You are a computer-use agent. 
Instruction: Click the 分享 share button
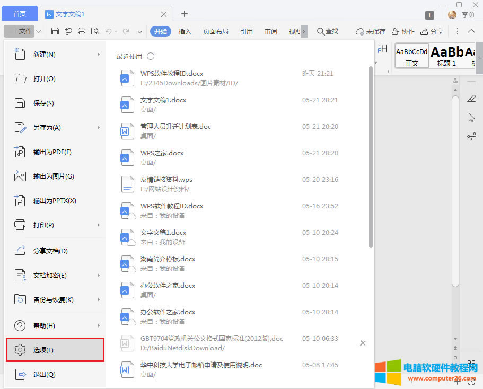coord(432,31)
